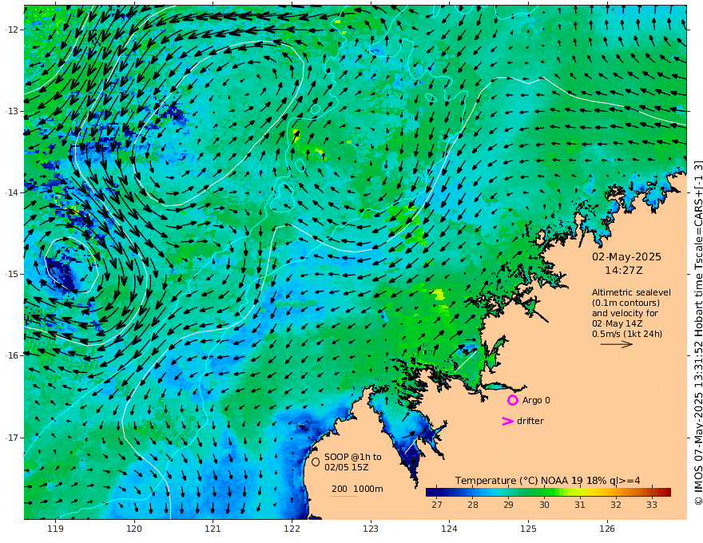The image size is (703, 543).
Task: Click the Temperature NOAA 19 colorbar title
Action: point(547,481)
